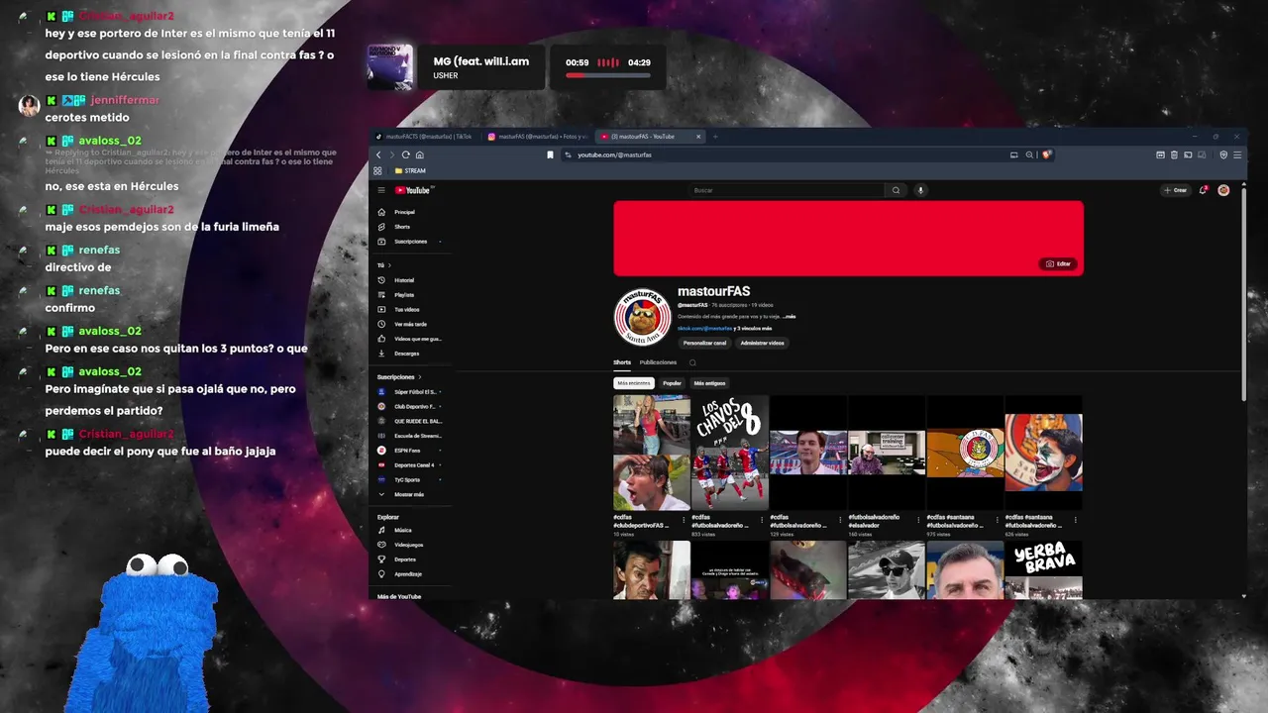The width and height of the screenshot is (1268, 713).
Task: Click the Buscar search field
Action: [x=788, y=190]
